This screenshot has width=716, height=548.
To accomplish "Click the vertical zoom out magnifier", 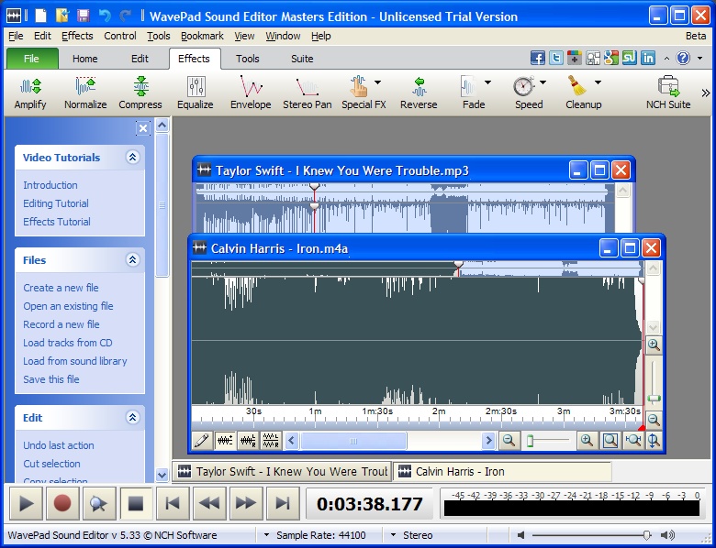I will click(654, 420).
